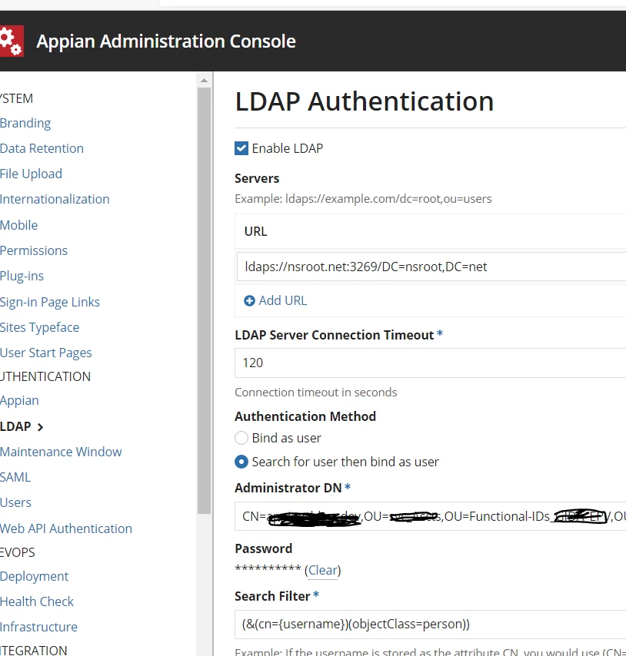Open the Users authentication page

click(15, 502)
